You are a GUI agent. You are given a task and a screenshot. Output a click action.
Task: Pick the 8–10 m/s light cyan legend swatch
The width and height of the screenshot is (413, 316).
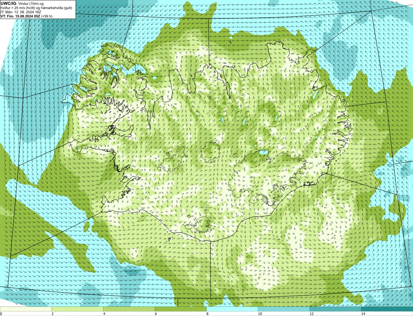point(233,309)
